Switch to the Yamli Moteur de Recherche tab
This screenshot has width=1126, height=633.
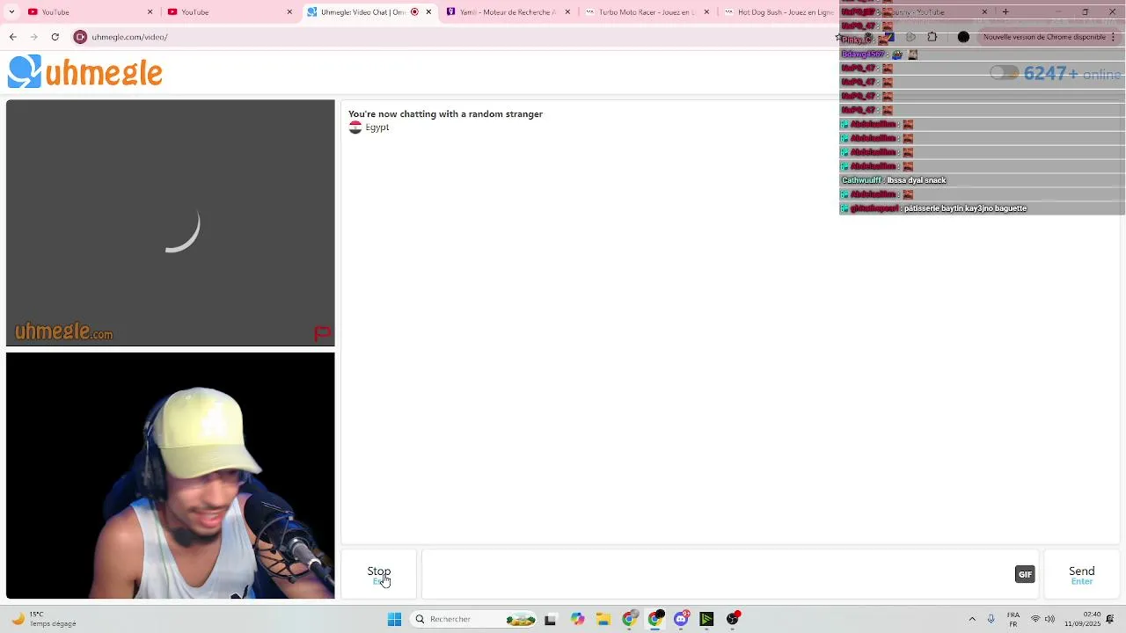[x=508, y=12]
